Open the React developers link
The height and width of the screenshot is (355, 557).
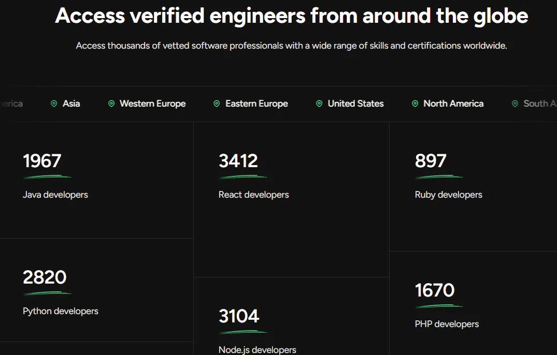254,195
